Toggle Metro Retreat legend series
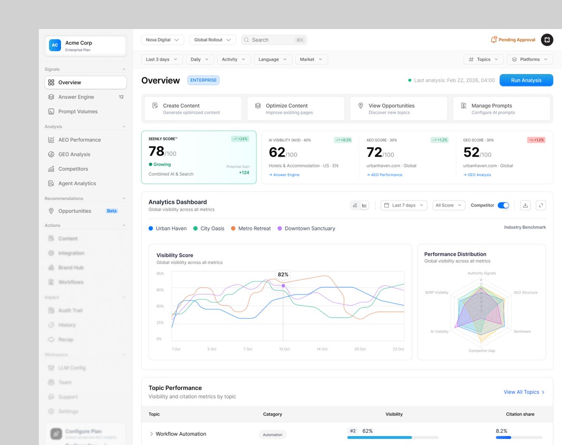 [251, 228]
